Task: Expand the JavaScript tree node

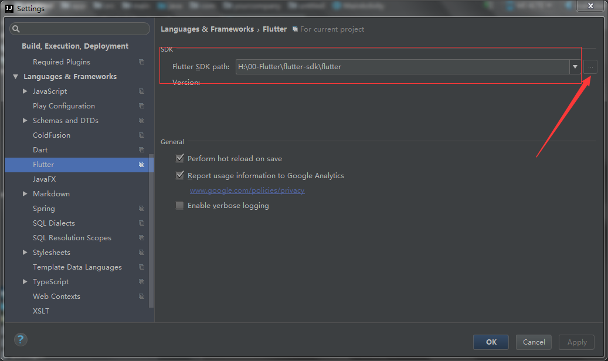Action: tap(25, 91)
